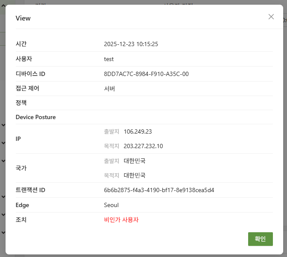
Task: Click the 출발지 country value under 국가
Action: [x=135, y=161]
